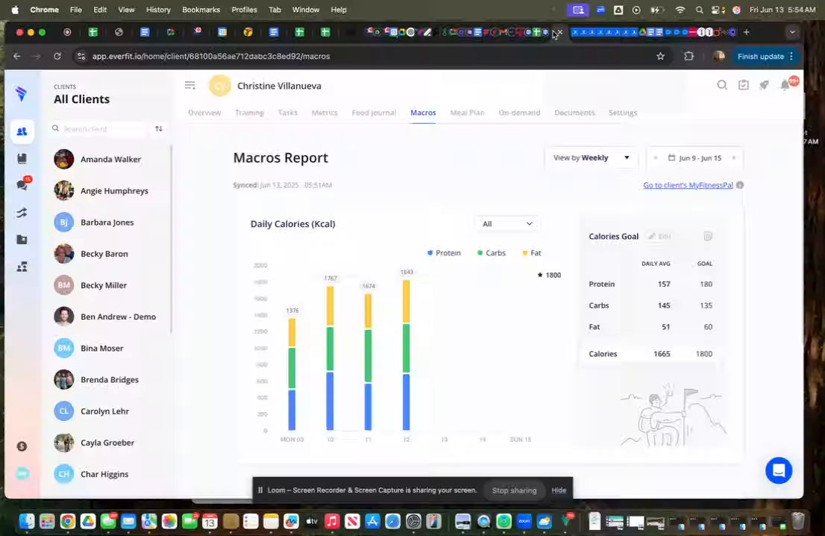
Task: Toggle the Fat legend item
Action: 532,253
